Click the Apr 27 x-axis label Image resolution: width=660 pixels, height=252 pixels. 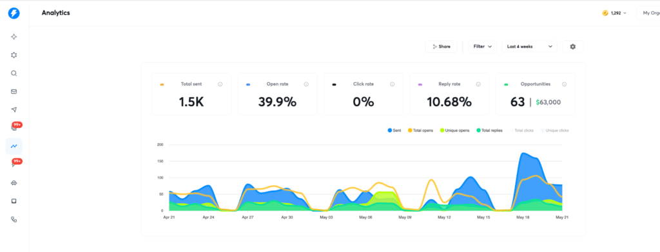pos(248,217)
